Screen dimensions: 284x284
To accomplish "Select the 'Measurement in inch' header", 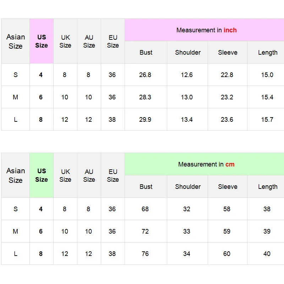I will point(206,30).
